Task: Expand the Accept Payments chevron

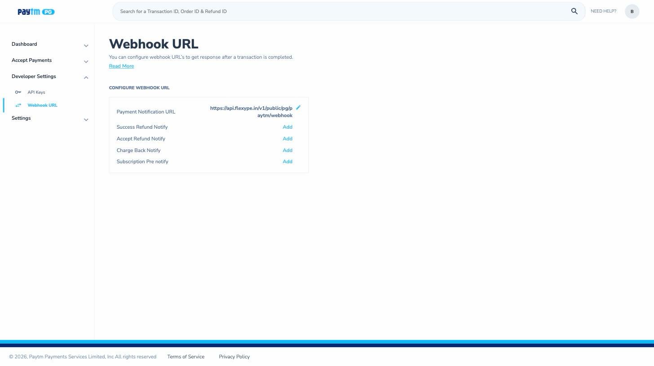Action: click(x=86, y=61)
